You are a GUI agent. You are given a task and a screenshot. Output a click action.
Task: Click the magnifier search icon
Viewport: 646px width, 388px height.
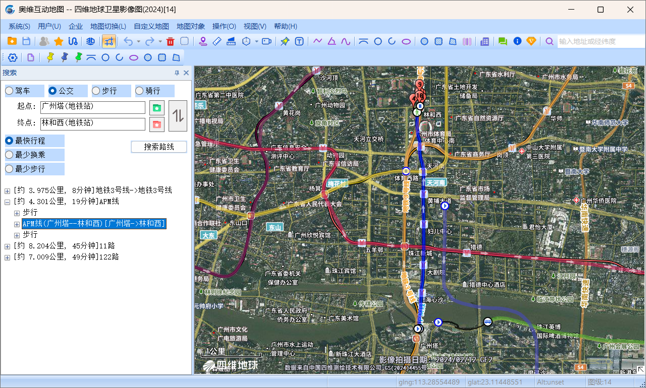[x=550, y=41]
